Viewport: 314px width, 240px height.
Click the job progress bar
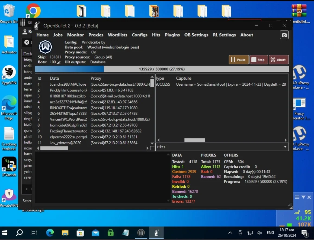162,69
